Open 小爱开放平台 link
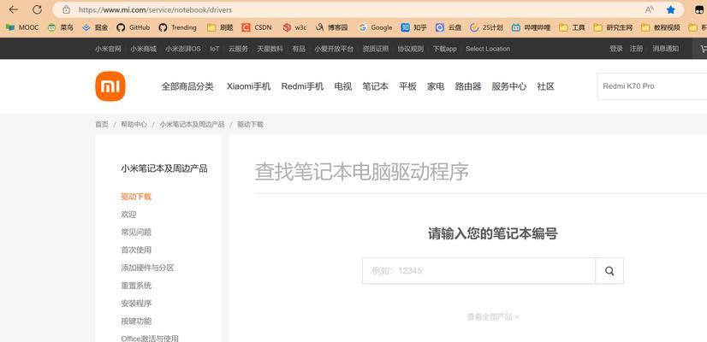Viewport: 707px width, 342px height. pyautogui.click(x=334, y=49)
